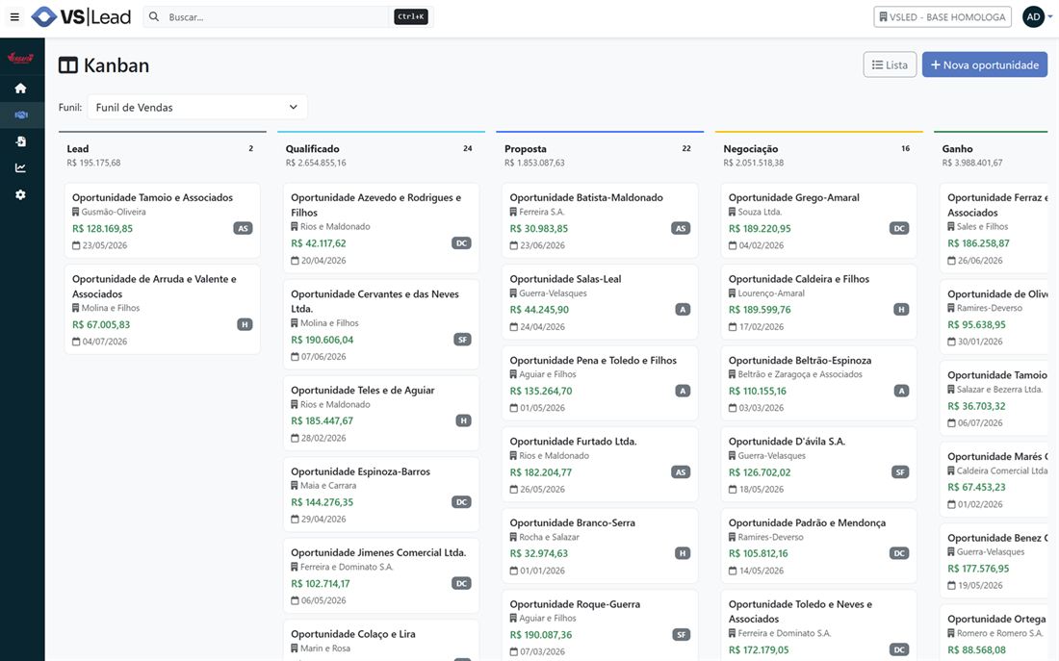Click date 04/07/2026 on Arruda card
This screenshot has width=1059, height=661.
coord(105,342)
